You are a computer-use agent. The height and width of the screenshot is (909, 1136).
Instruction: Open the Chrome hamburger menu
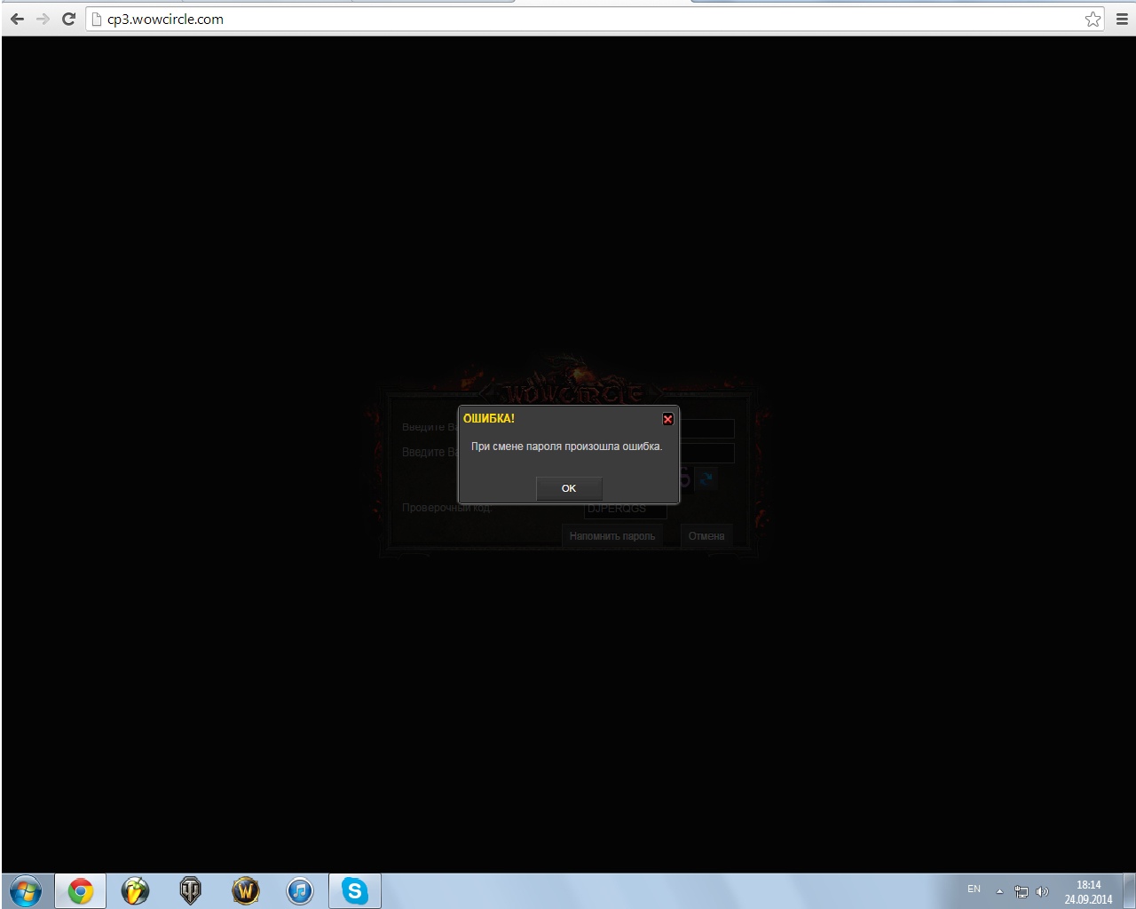click(x=1121, y=19)
